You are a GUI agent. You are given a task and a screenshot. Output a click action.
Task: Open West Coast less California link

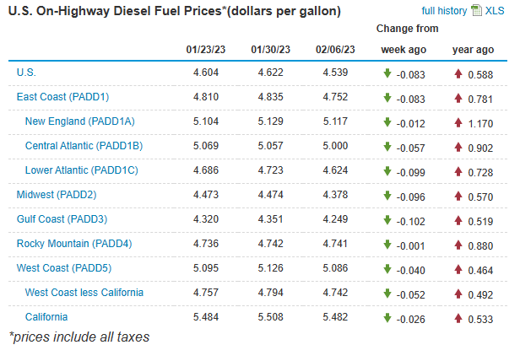click(x=84, y=293)
